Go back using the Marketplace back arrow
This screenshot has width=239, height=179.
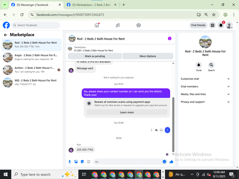pos(6,35)
